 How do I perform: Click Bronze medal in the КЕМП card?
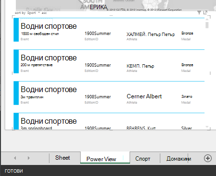click(187, 65)
